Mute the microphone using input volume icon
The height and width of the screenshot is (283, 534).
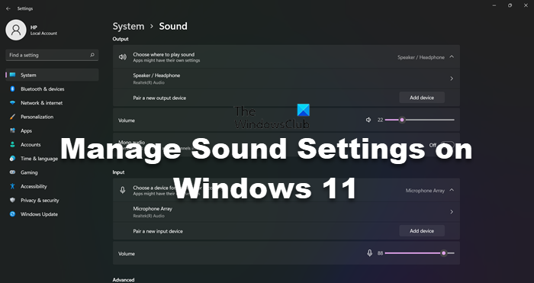369,253
